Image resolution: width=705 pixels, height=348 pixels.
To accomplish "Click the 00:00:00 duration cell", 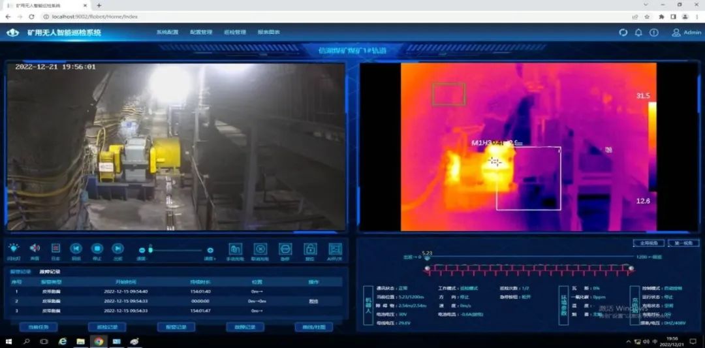I will pyautogui.click(x=200, y=301).
